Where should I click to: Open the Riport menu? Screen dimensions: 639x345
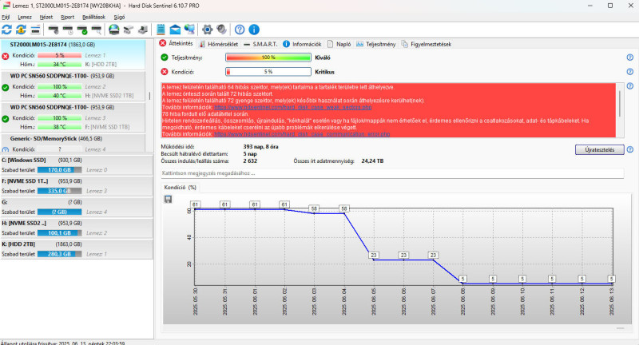click(x=68, y=17)
